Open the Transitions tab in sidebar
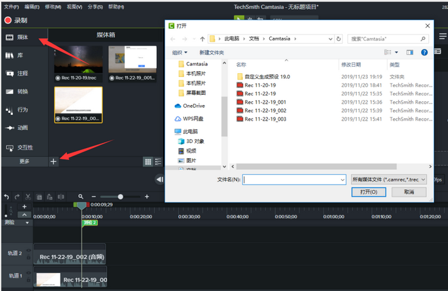448x291 pixels. [17, 92]
